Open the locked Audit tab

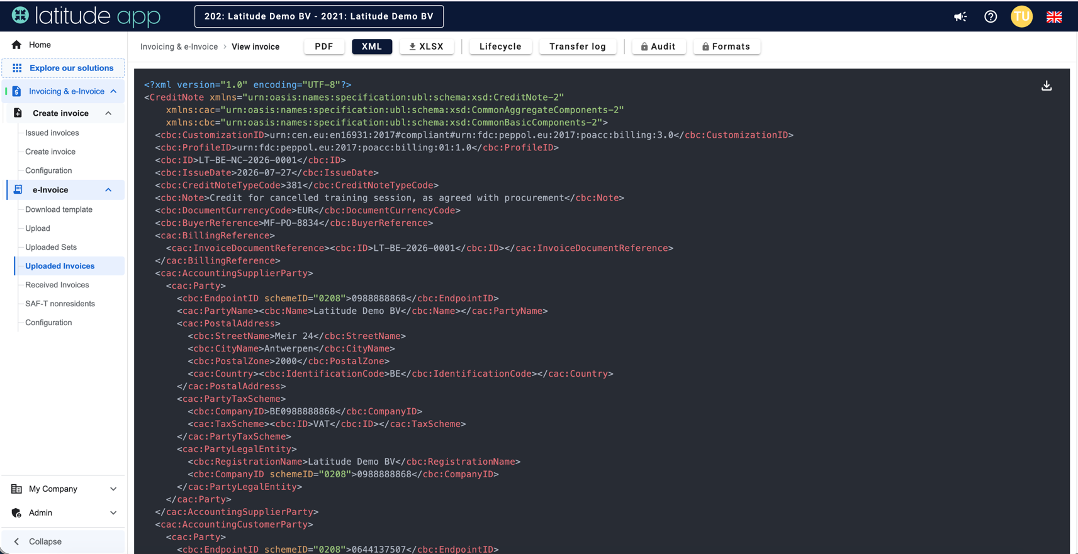658,47
